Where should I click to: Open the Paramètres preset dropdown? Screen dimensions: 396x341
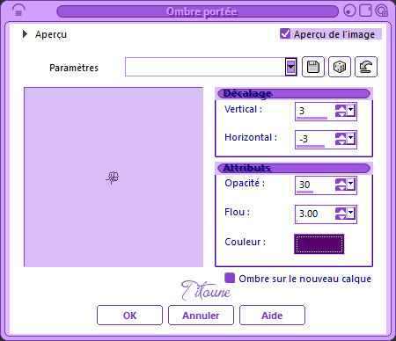(x=290, y=67)
